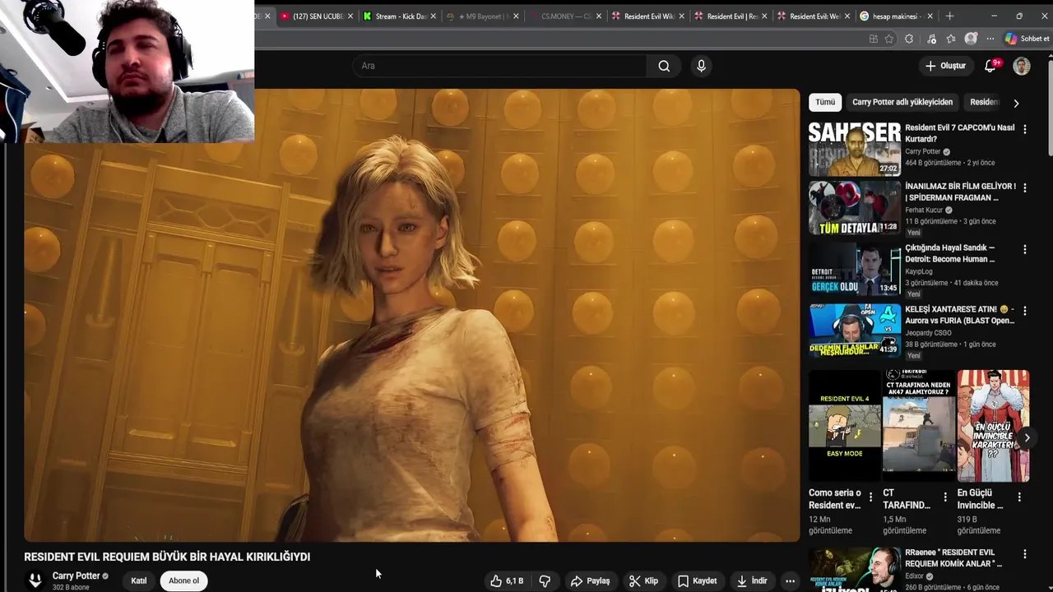Open the SPİDERMAN FRAGMAN video thumbnail
1053x592 pixels.
tap(854, 208)
